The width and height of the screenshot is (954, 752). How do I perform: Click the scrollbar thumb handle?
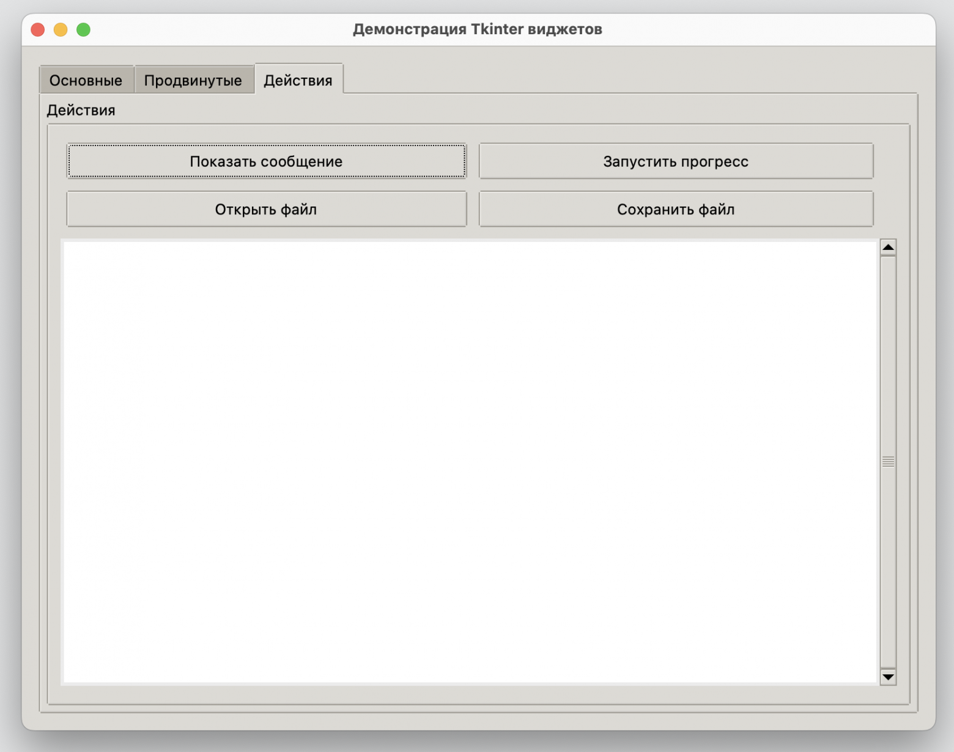click(887, 463)
